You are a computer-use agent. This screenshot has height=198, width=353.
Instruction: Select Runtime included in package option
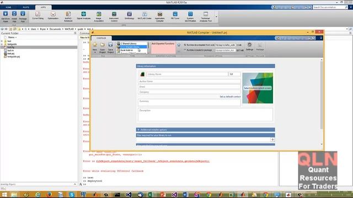185,50
